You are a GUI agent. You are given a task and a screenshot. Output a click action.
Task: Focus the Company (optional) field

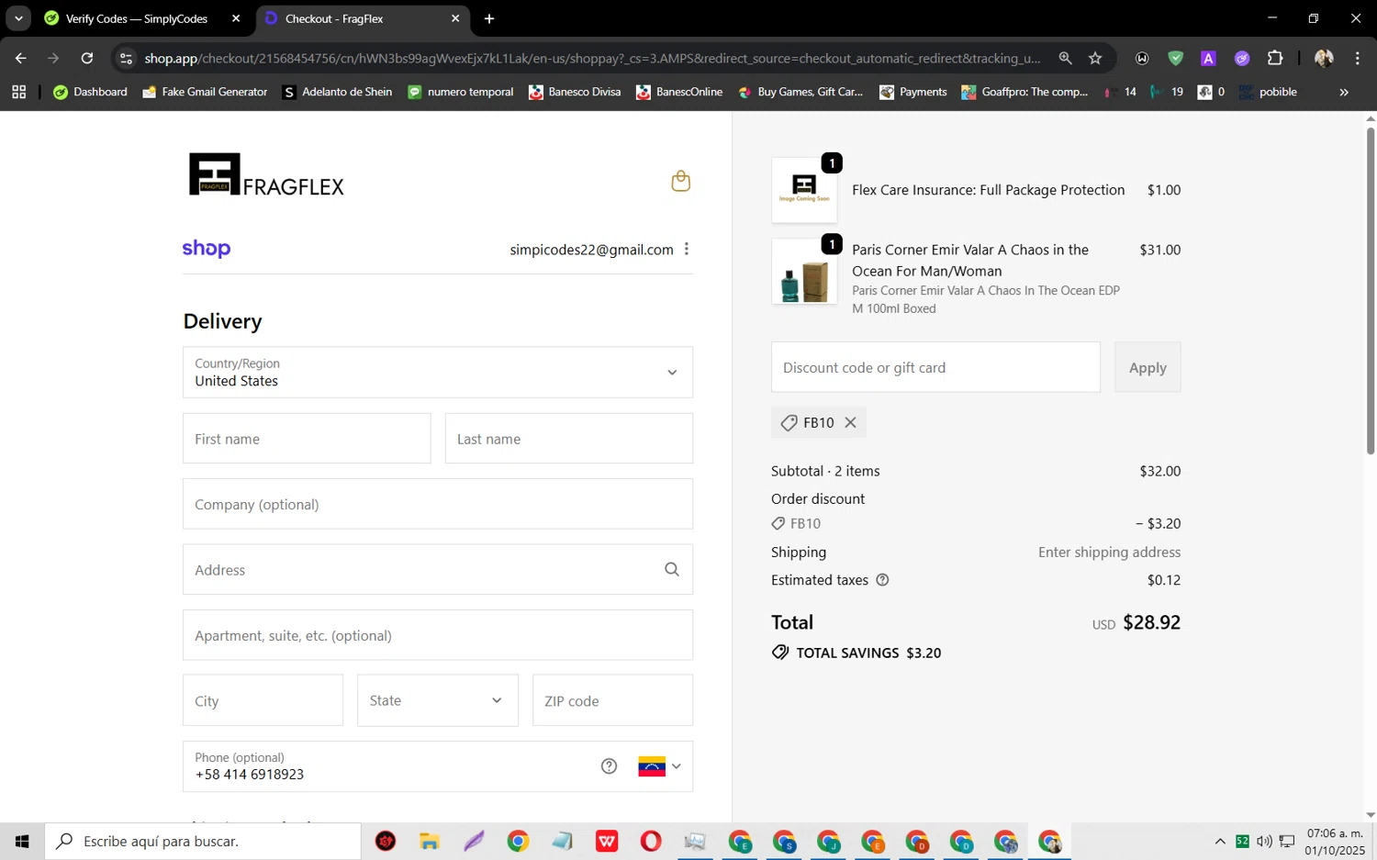tap(438, 504)
